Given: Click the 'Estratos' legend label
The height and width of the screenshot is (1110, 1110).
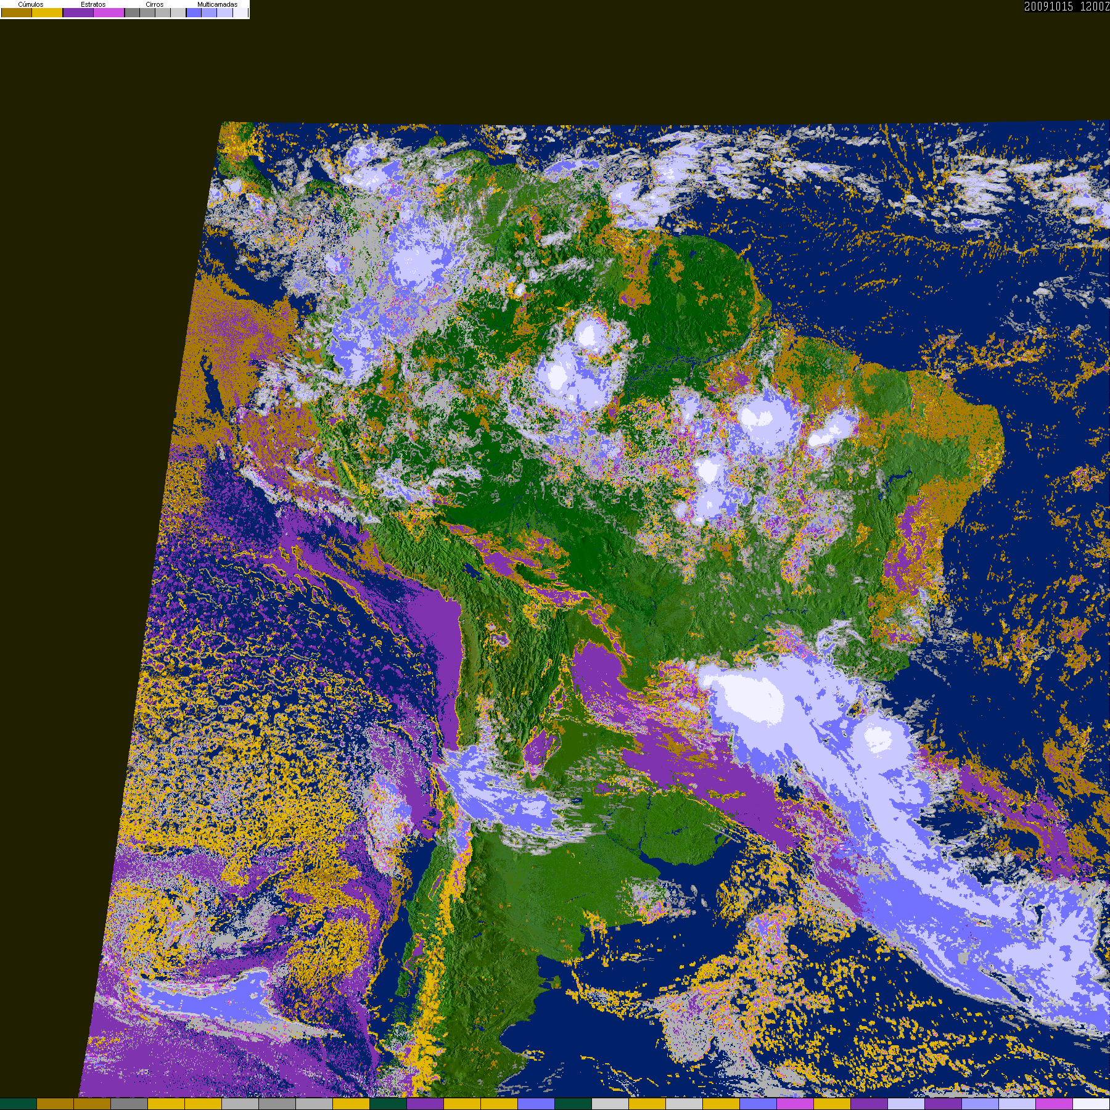Looking at the screenshot, I should point(93,4).
